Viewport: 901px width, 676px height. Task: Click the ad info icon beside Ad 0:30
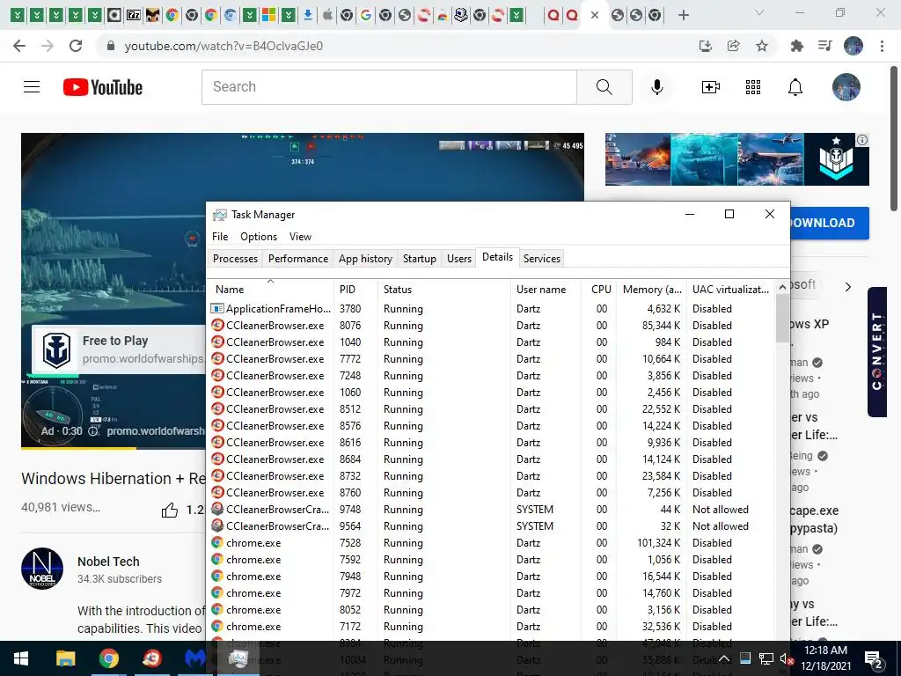(x=93, y=431)
